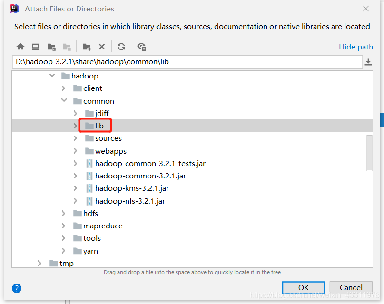Toggle show hidden files and directories icon
384x304 pixels.
[x=141, y=47]
